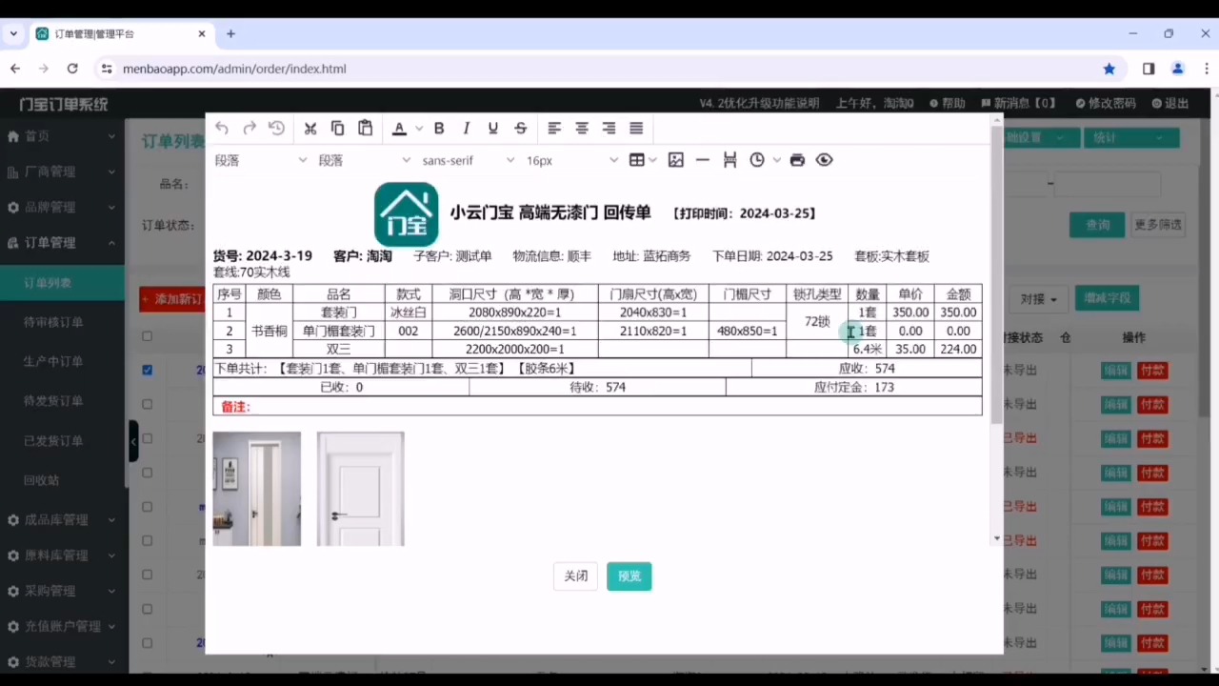Insert date and time with clock icon
This screenshot has width=1219, height=686.
click(x=757, y=160)
